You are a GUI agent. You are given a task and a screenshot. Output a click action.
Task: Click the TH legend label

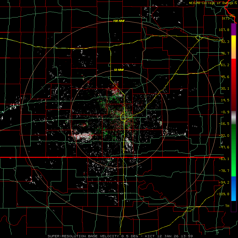(x=227, y=206)
